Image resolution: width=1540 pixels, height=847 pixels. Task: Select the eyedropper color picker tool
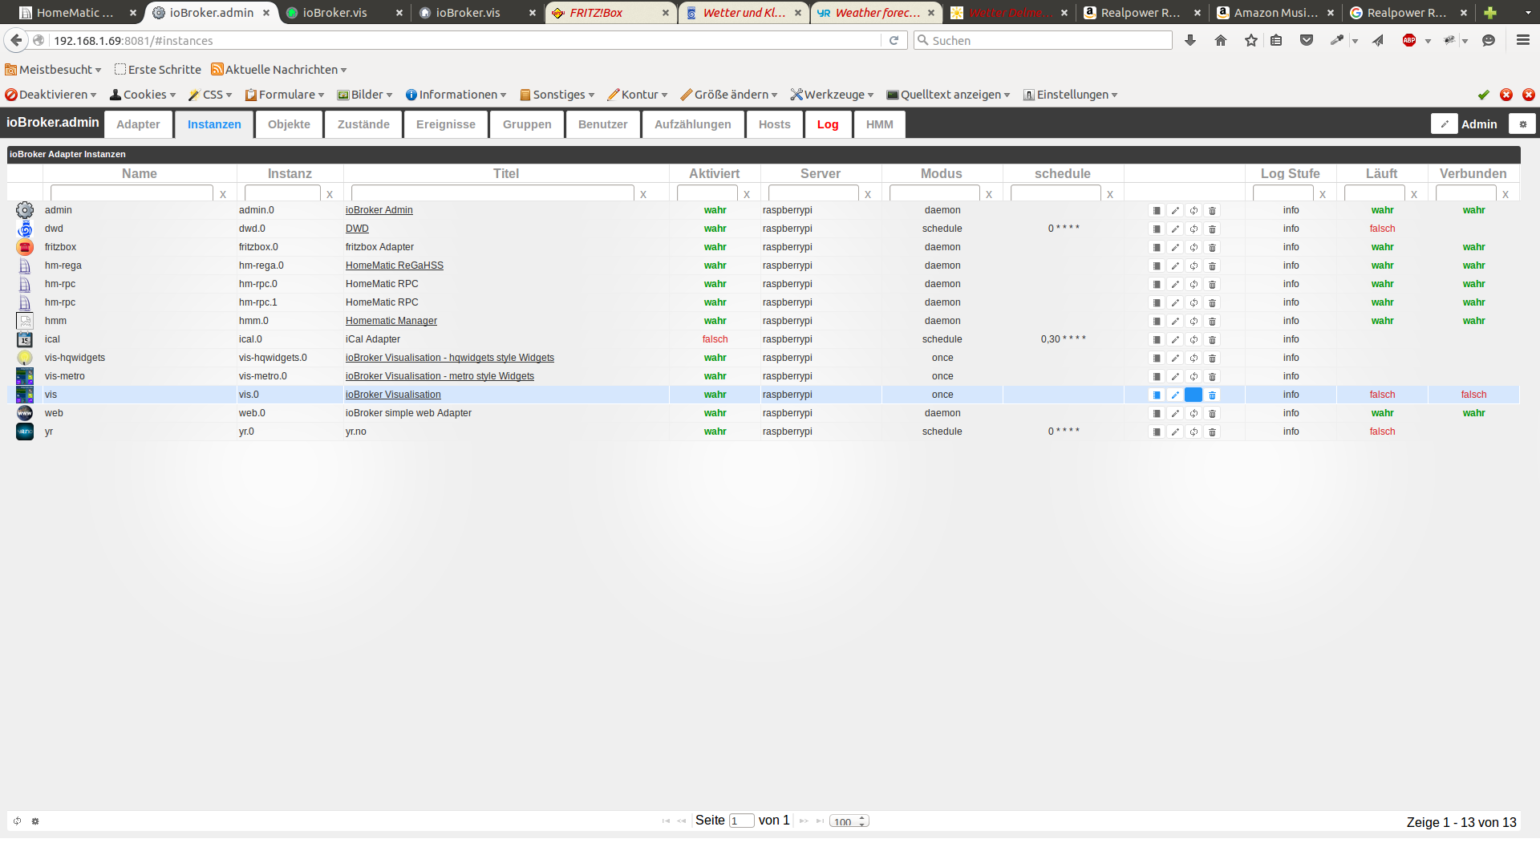click(1336, 40)
